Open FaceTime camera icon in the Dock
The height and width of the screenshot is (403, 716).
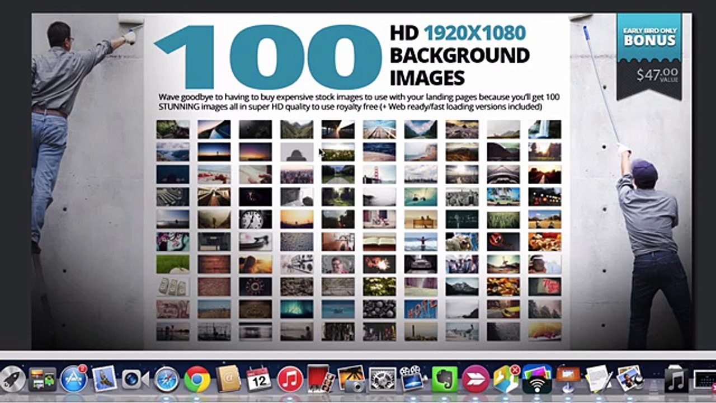click(135, 379)
